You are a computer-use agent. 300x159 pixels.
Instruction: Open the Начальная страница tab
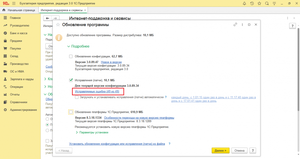point(19,10)
